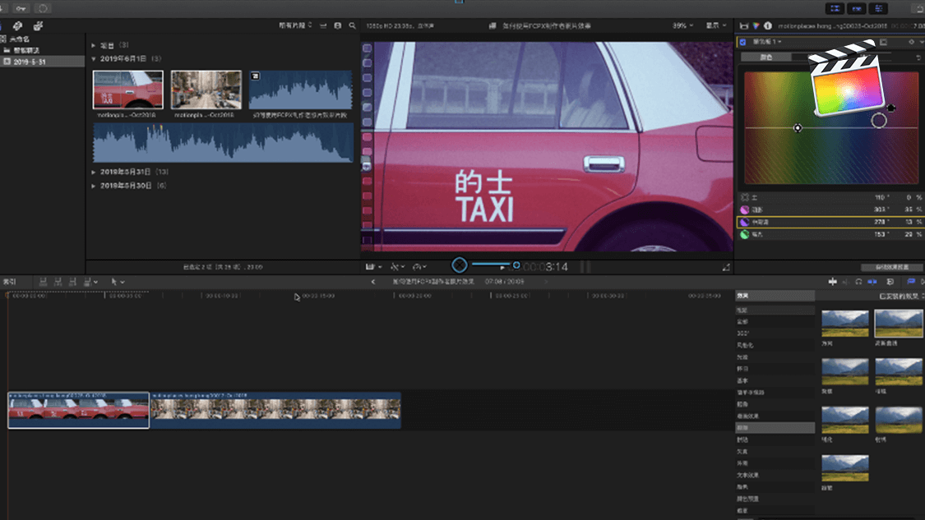Viewport: 925px width, 520px height.
Task: Open the keyword editor key icon
Action: [x=20, y=8]
